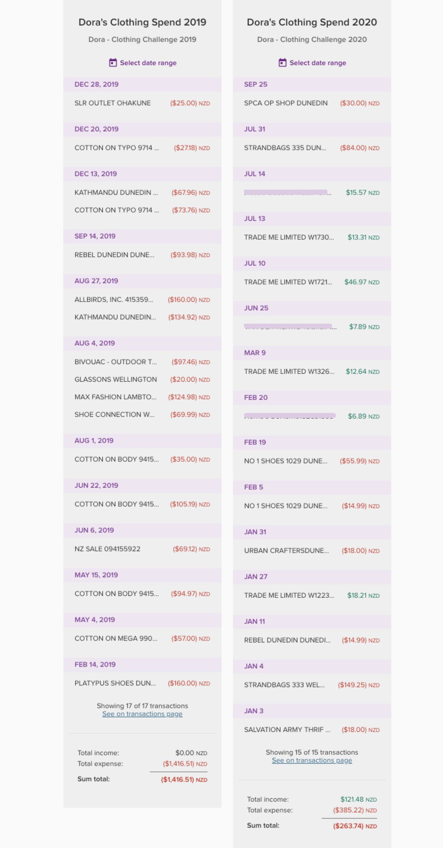Click Select date range in the 2019 panel
The width and height of the screenshot is (443, 848).
(148, 63)
